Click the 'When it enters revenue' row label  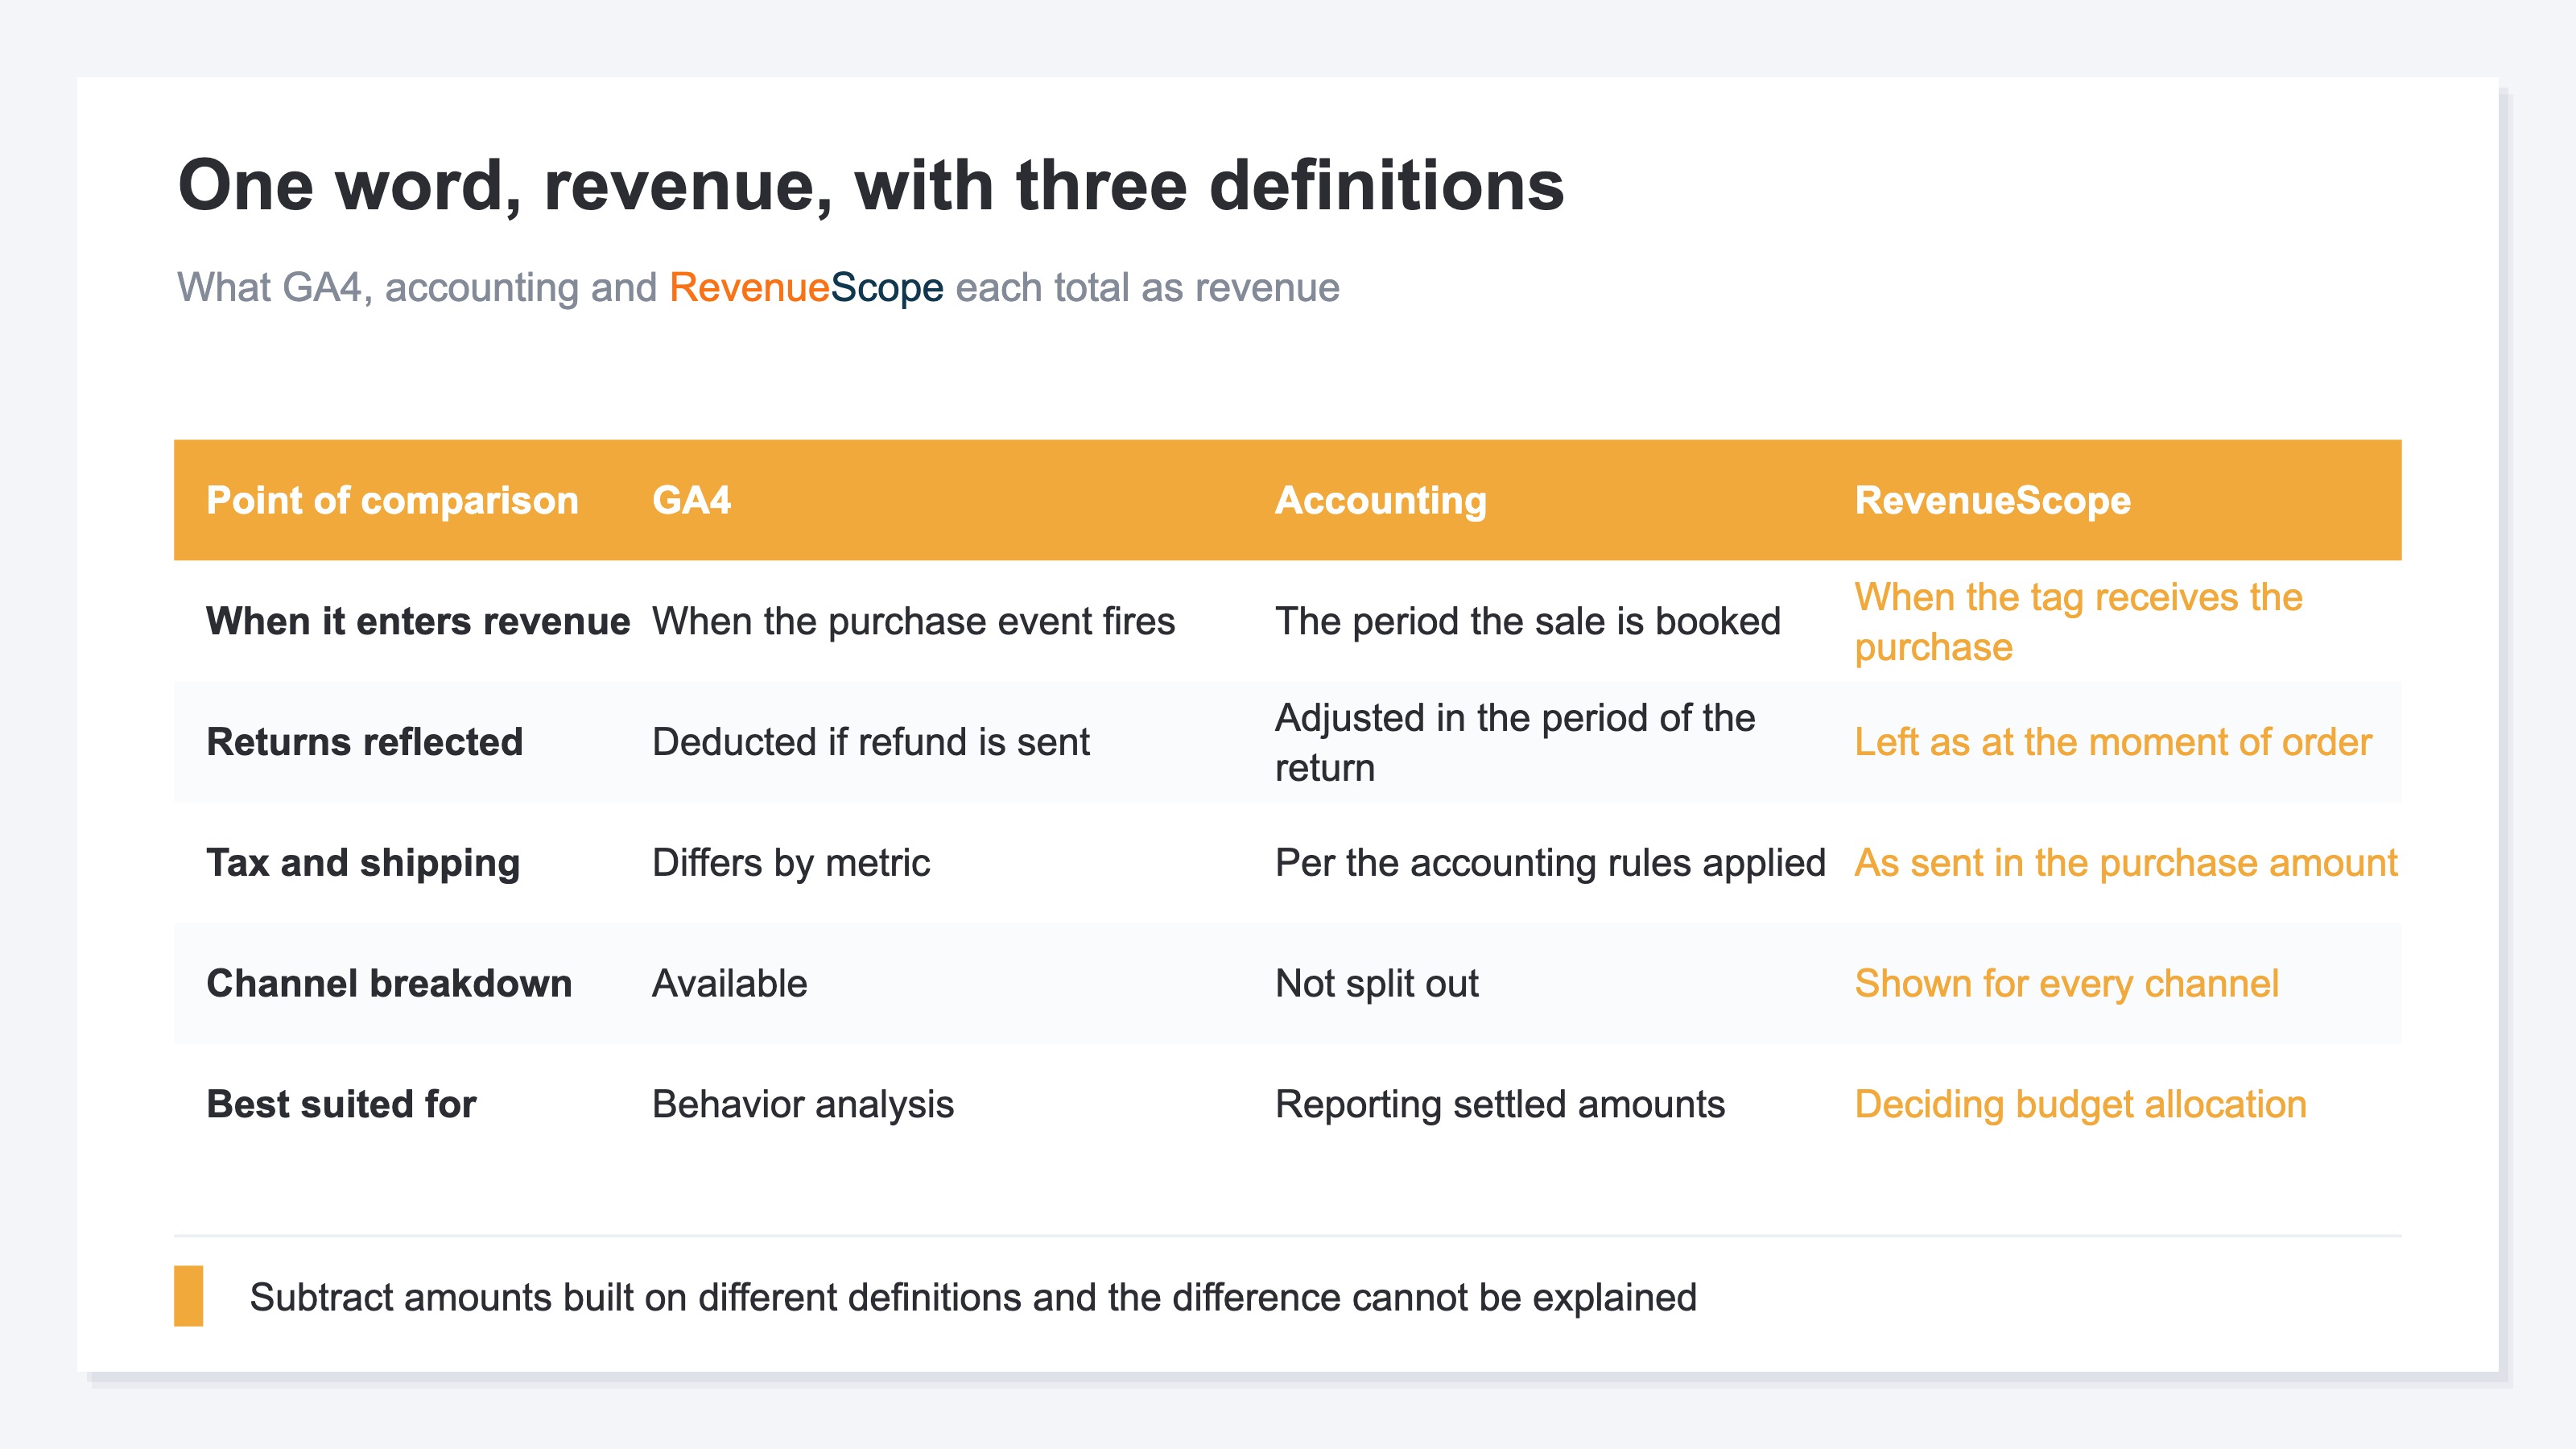coord(418,621)
